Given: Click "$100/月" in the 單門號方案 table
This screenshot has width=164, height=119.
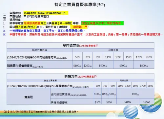Looking at the screenshot, I should (x=77, y=66).
